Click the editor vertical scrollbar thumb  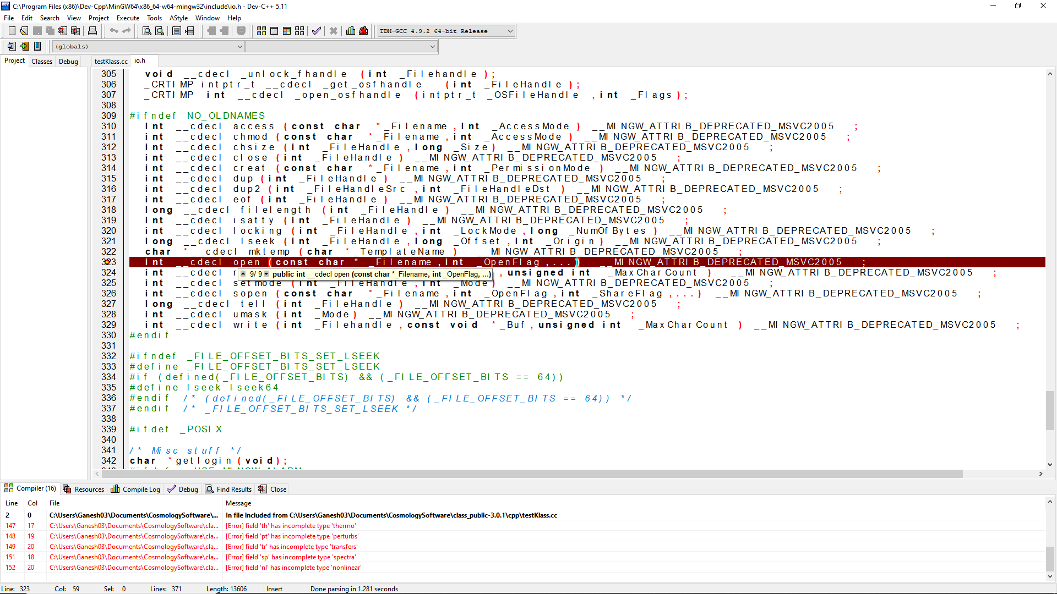pyautogui.click(x=1050, y=410)
